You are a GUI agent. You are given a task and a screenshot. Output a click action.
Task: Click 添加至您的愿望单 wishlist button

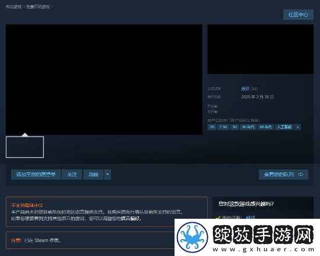(36, 175)
